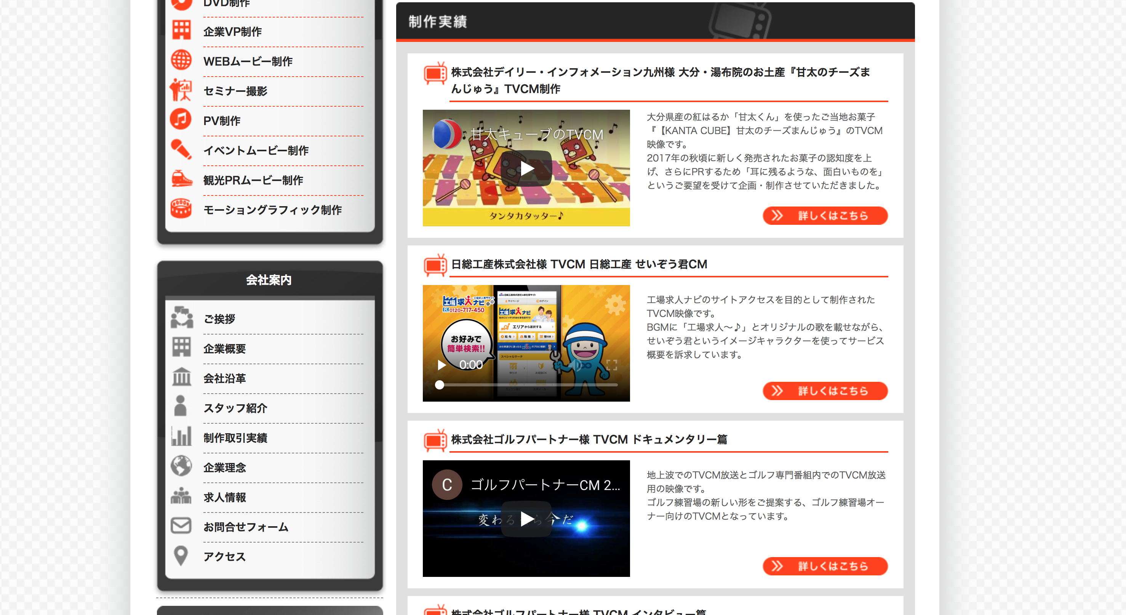
Task: Click the film reel icon beside モーショングラフィック制作
Action: (181, 209)
